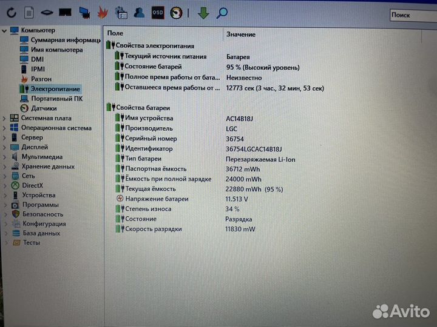This screenshot has height=327, width=437.
Task: Select the Оставшееся время работы row
Action: point(220,88)
